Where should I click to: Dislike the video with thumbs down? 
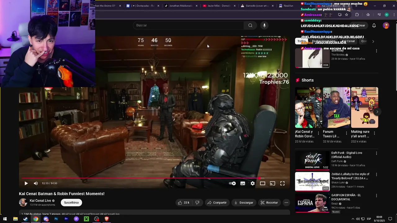pyautogui.click(x=197, y=203)
